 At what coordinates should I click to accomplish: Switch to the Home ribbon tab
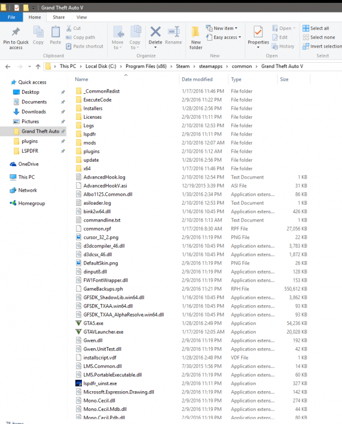tap(34, 17)
